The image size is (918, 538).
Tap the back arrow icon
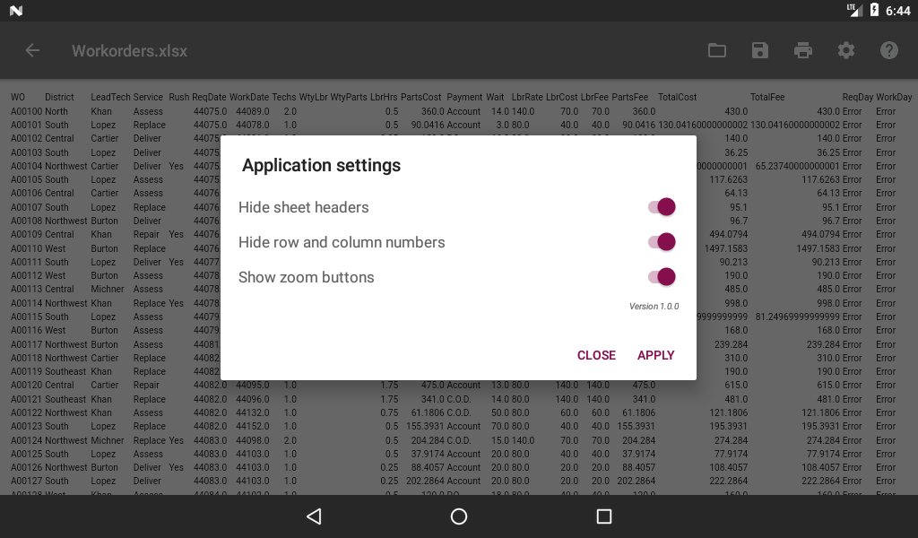coord(32,51)
